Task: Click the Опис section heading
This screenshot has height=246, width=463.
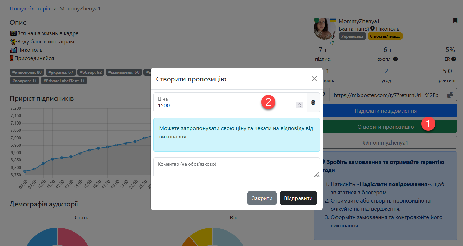Action: tap(18, 23)
